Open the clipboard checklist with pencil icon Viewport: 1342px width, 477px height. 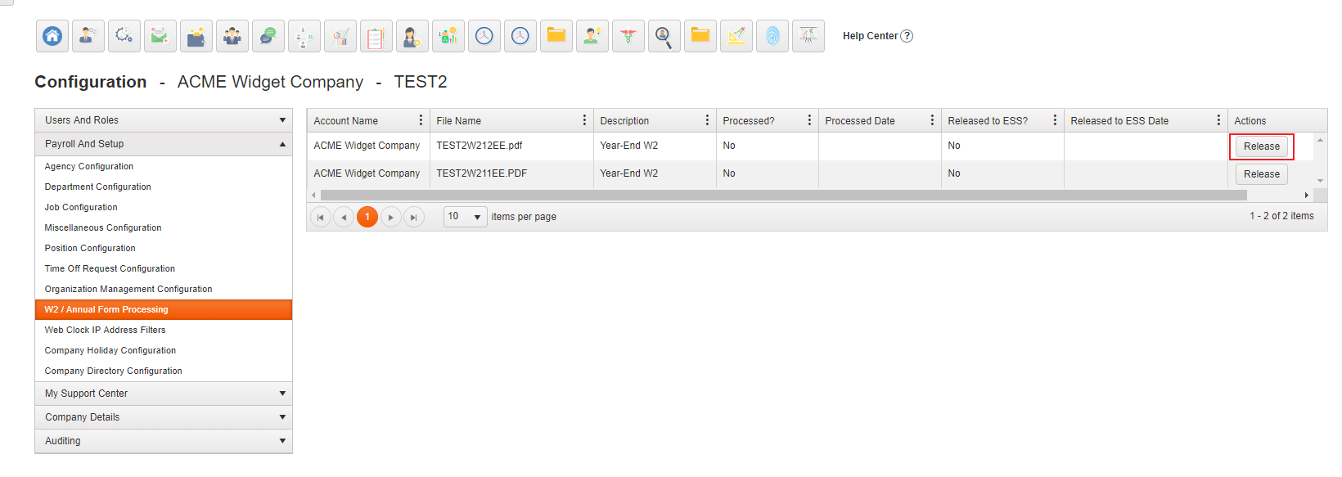(x=376, y=36)
